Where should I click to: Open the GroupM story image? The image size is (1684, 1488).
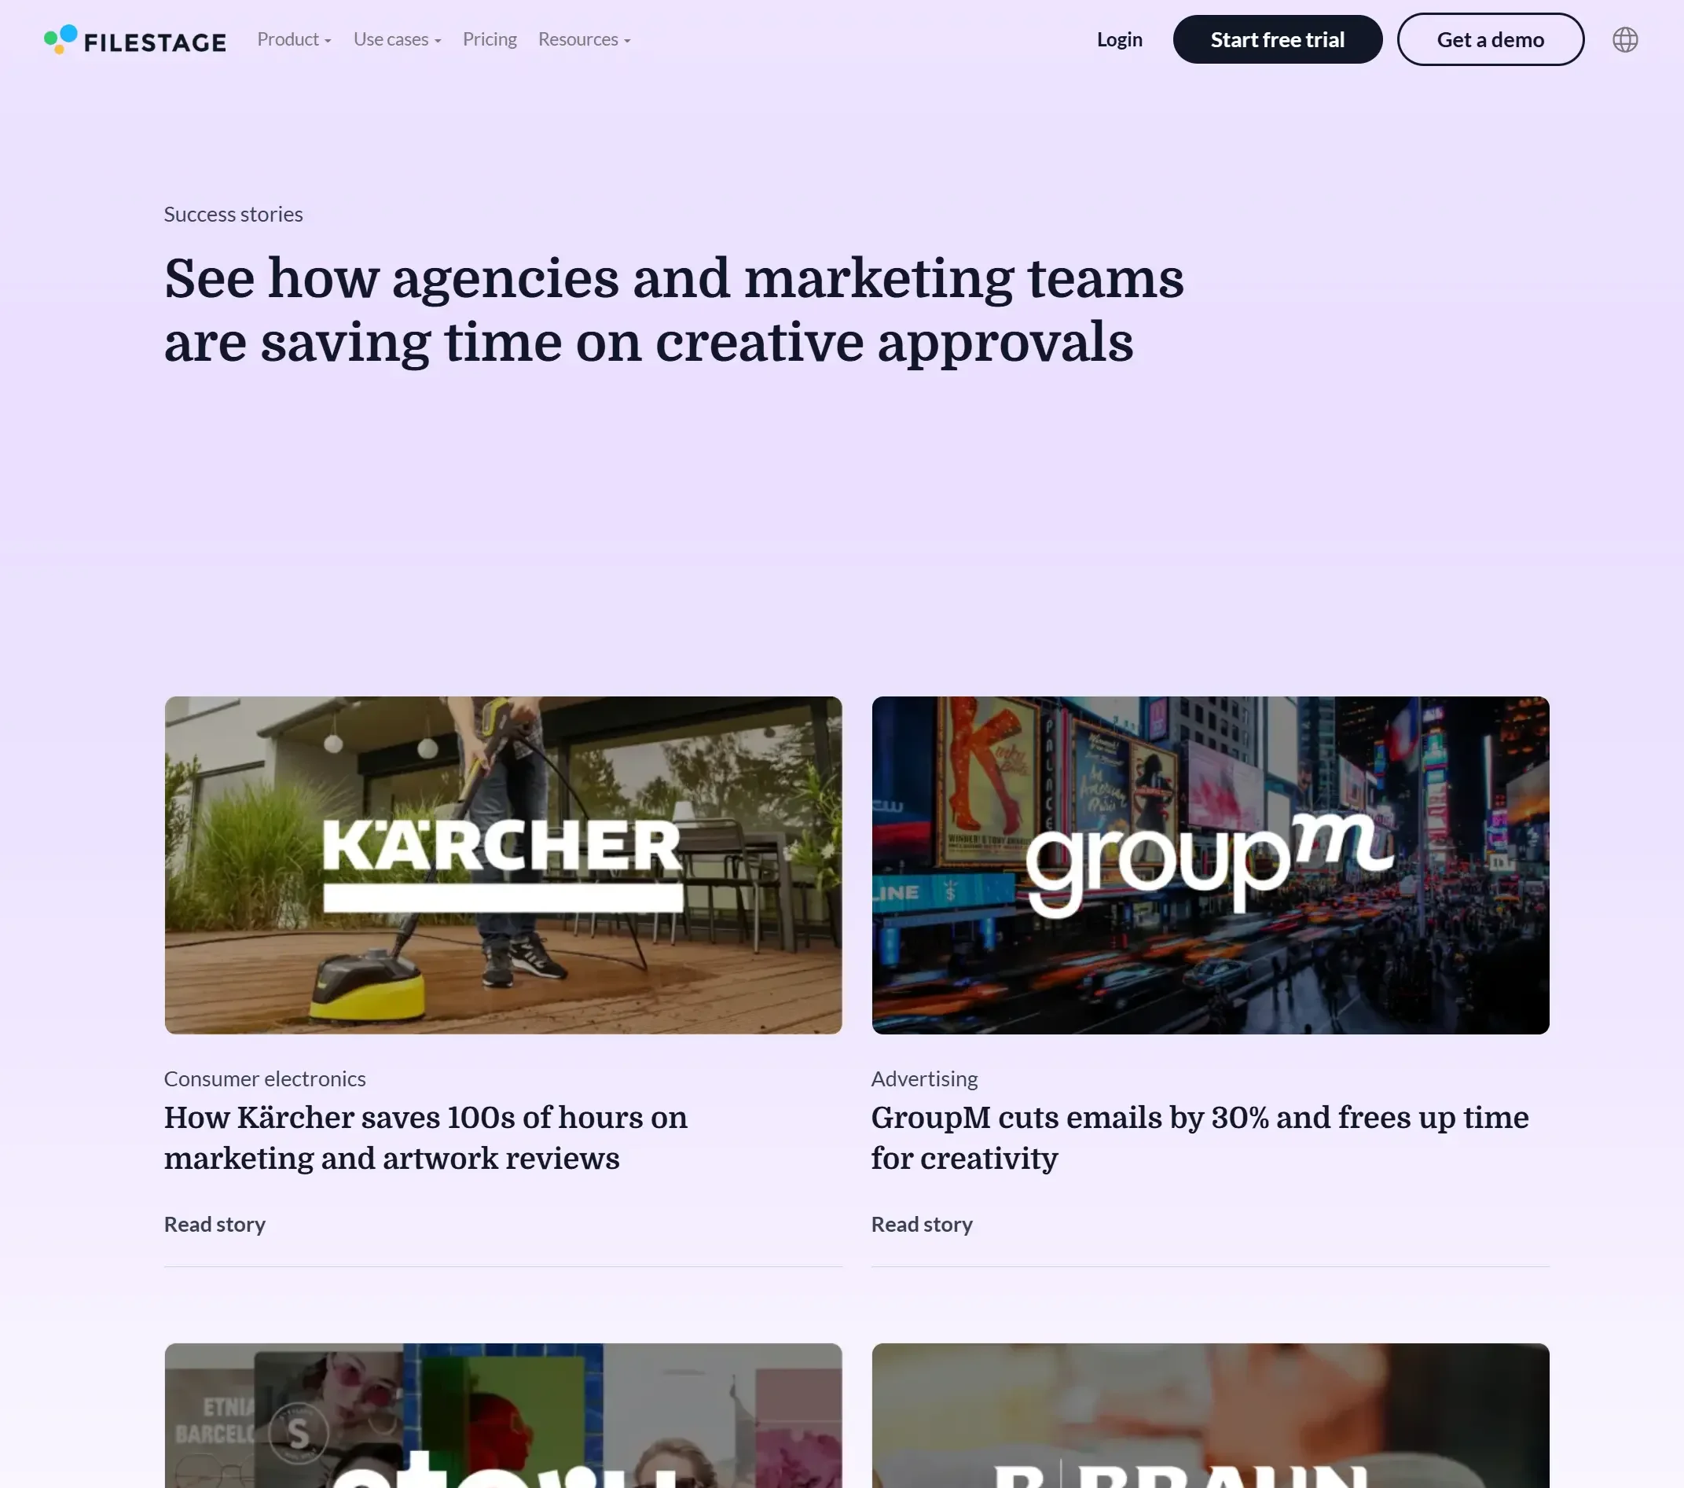tap(1210, 865)
